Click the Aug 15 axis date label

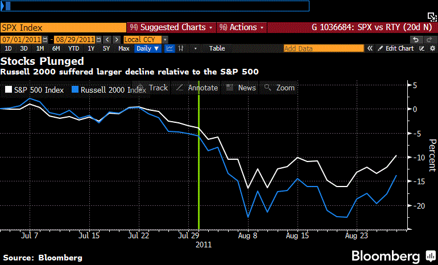click(x=297, y=235)
